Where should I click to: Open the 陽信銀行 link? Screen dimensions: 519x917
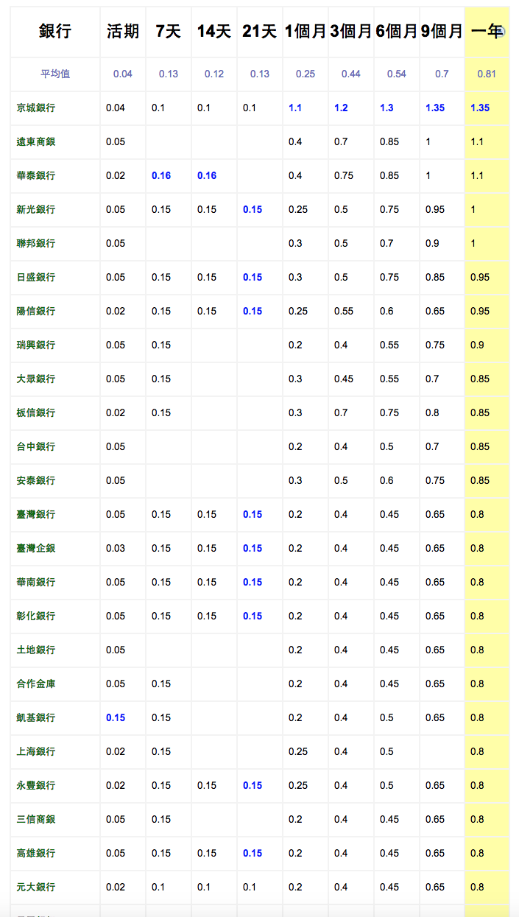pos(36,311)
